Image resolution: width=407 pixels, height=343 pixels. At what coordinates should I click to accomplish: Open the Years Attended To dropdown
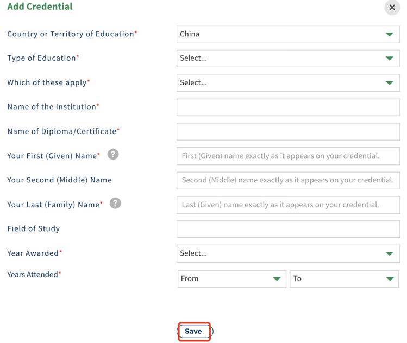click(344, 279)
